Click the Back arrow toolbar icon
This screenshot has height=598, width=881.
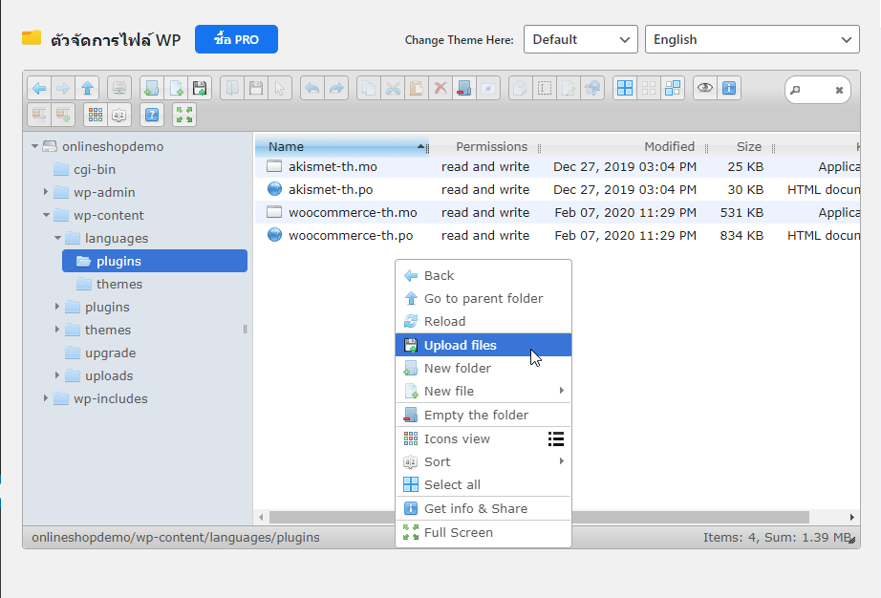point(39,88)
